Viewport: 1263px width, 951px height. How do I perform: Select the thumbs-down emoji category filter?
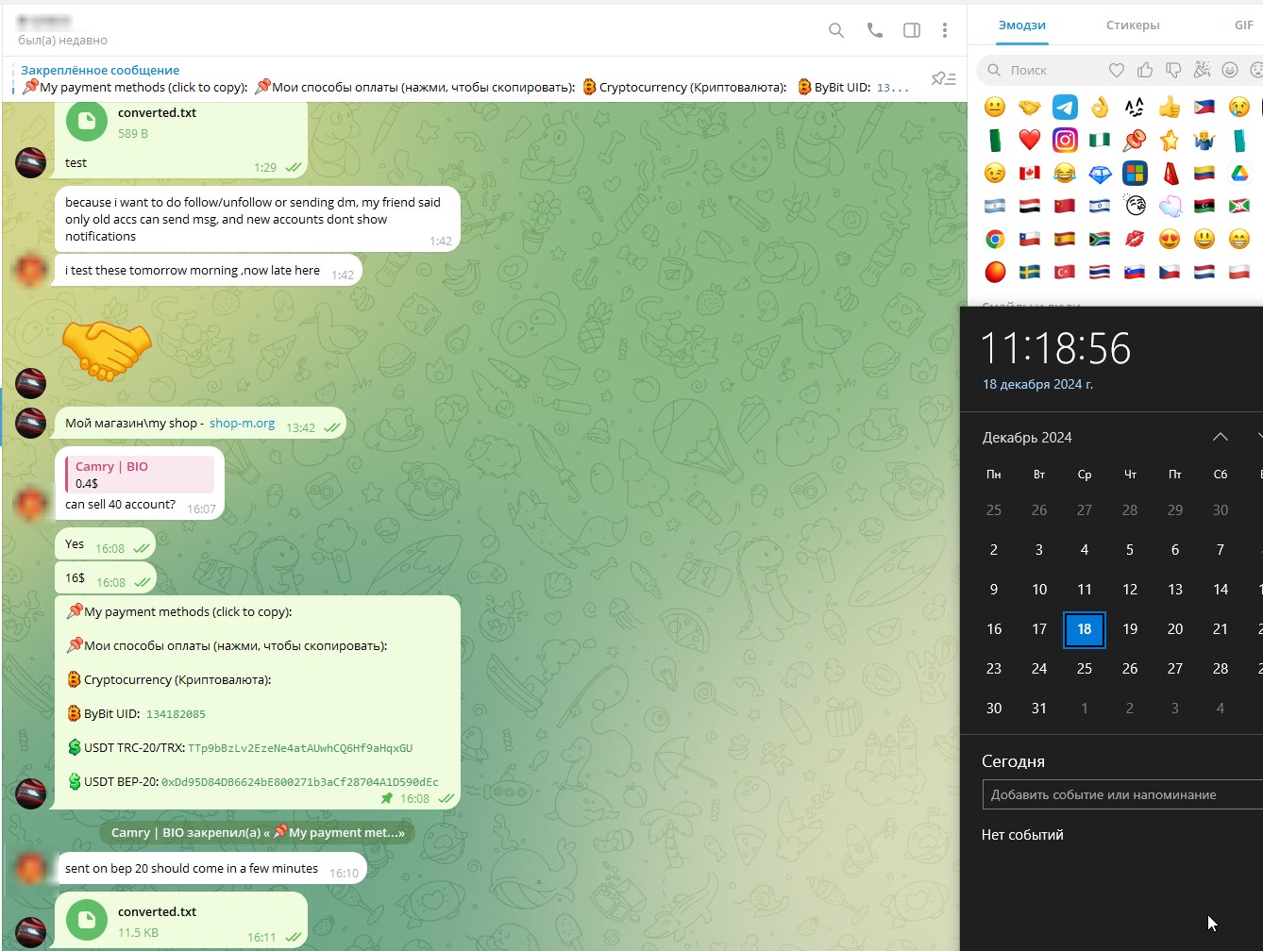point(1173,70)
